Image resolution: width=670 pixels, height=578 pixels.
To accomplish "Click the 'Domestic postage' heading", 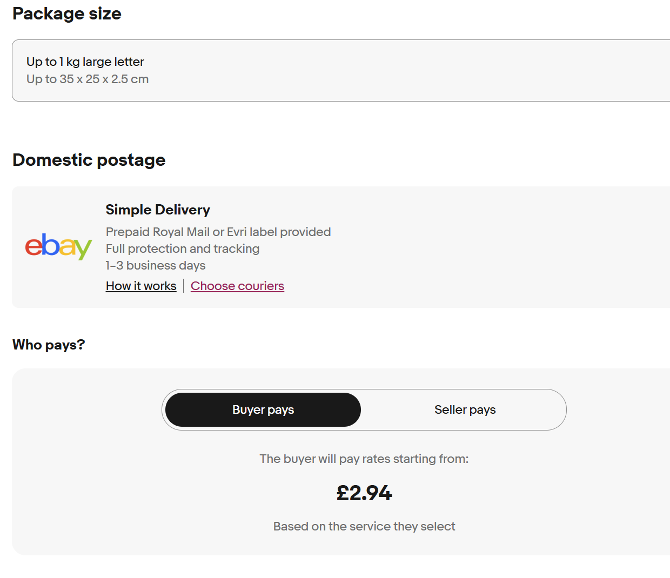I will pos(89,160).
